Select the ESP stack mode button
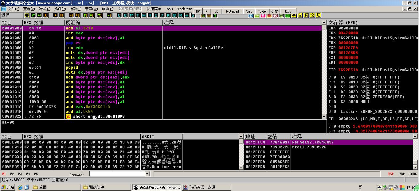Viewport: 419px width, 191px height. [391, 174]
